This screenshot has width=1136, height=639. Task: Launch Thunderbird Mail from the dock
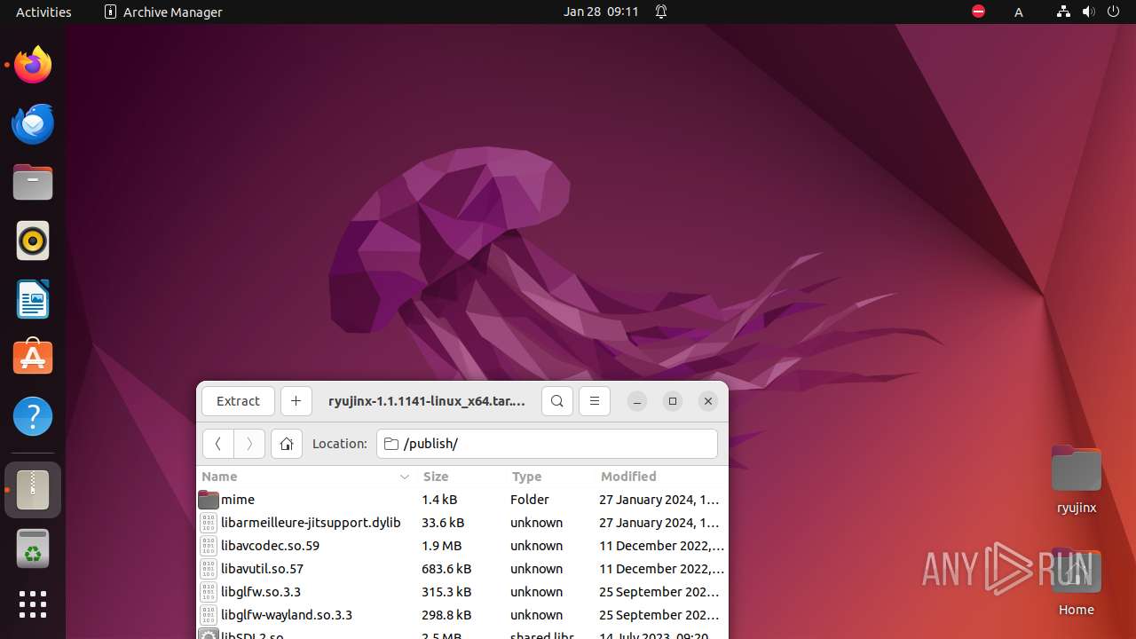33,123
